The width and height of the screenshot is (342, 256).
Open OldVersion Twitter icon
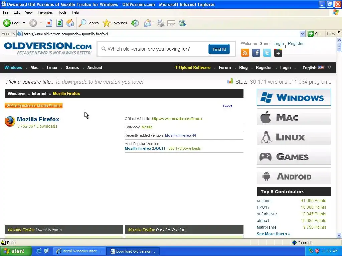pos(267,53)
